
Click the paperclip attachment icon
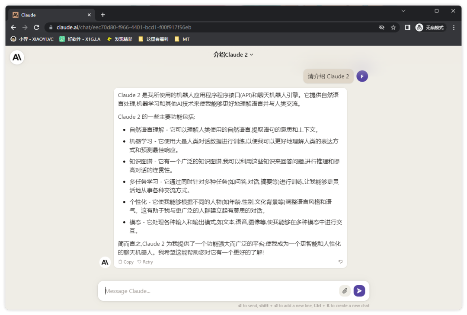point(345,291)
